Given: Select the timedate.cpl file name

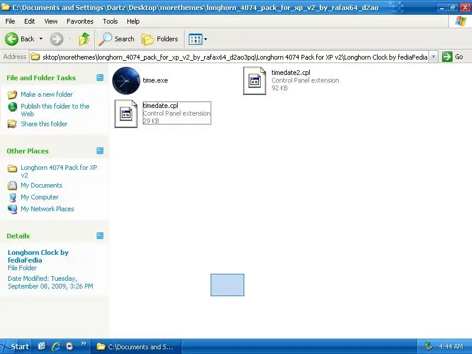Looking at the screenshot, I should coord(160,106).
